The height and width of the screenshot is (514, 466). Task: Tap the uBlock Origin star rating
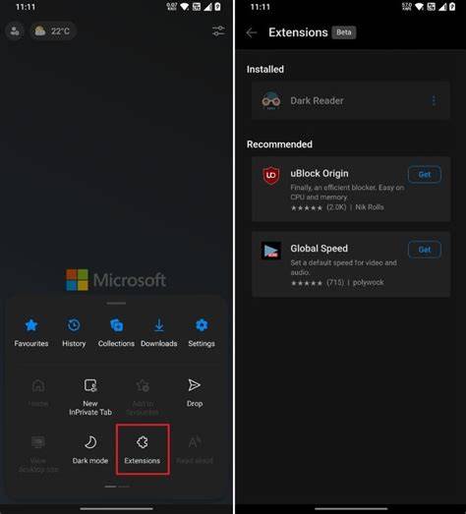(x=307, y=207)
